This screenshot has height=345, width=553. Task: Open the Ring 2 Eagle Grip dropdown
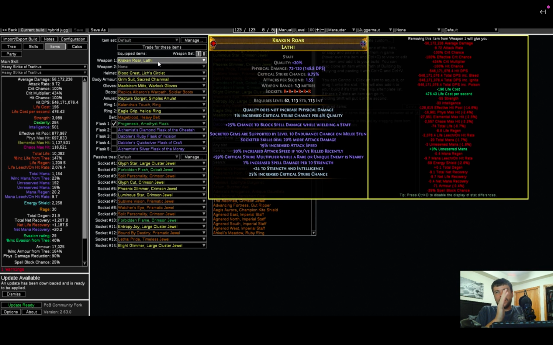[162, 111]
